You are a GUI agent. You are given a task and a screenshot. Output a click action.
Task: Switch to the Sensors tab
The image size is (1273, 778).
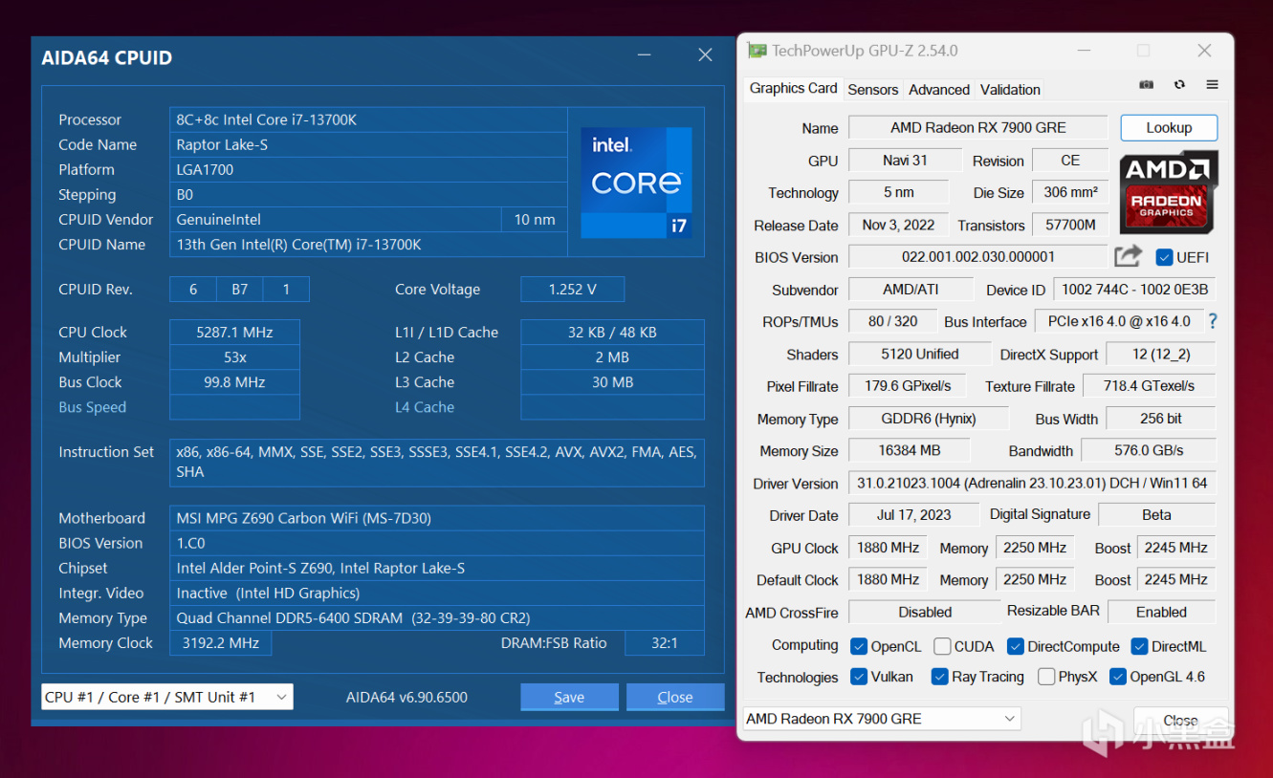(x=872, y=89)
